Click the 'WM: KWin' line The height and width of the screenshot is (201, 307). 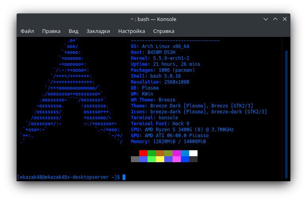coord(142,94)
